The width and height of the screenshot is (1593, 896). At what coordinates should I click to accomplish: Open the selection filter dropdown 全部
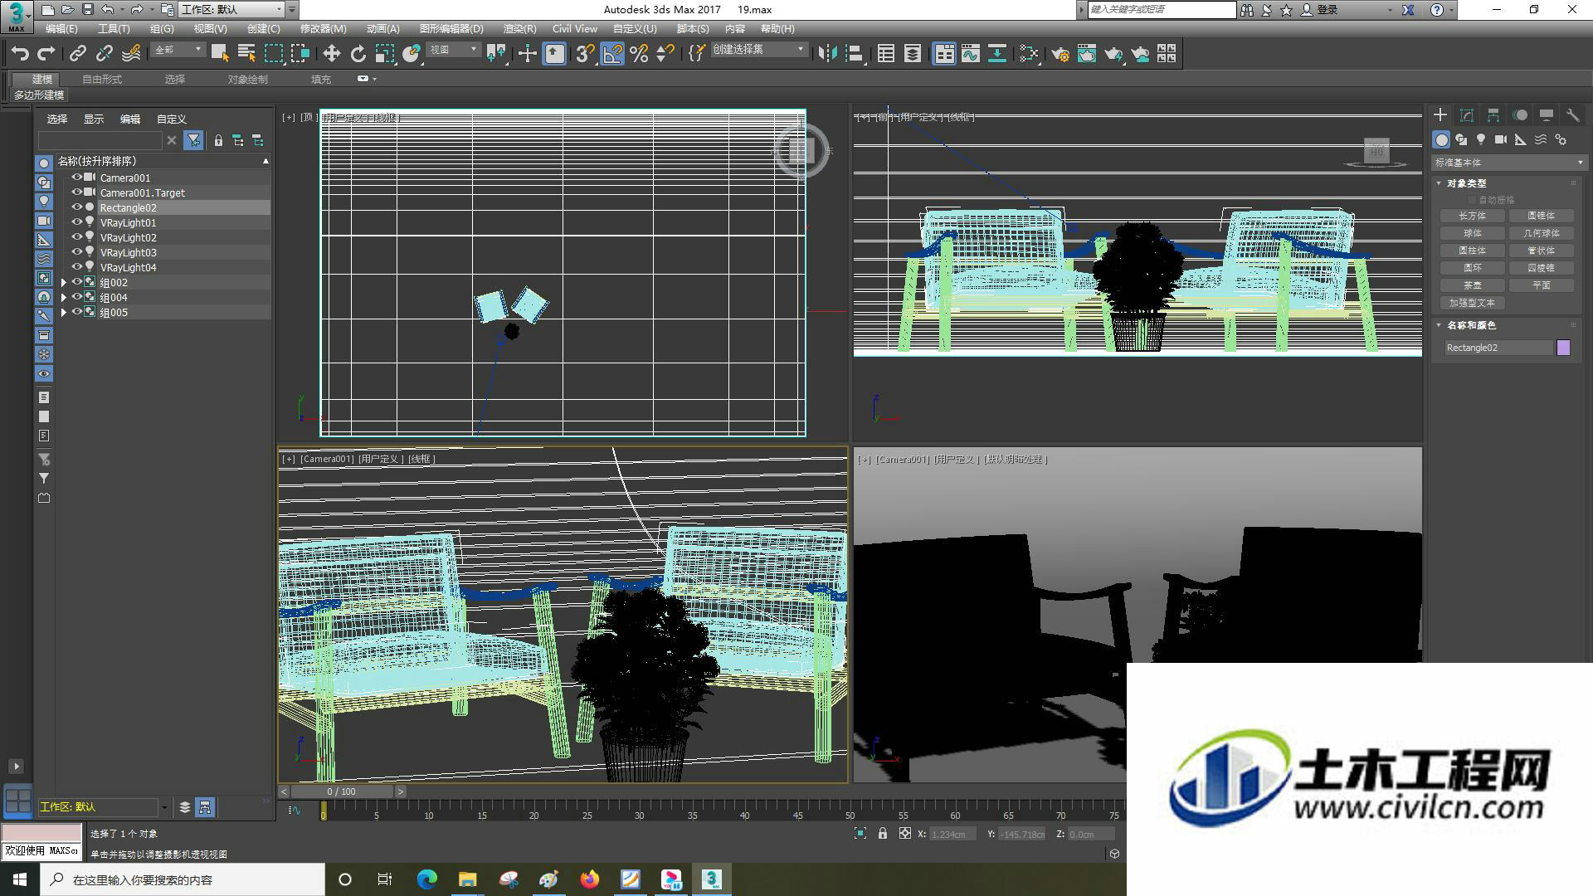tap(178, 50)
